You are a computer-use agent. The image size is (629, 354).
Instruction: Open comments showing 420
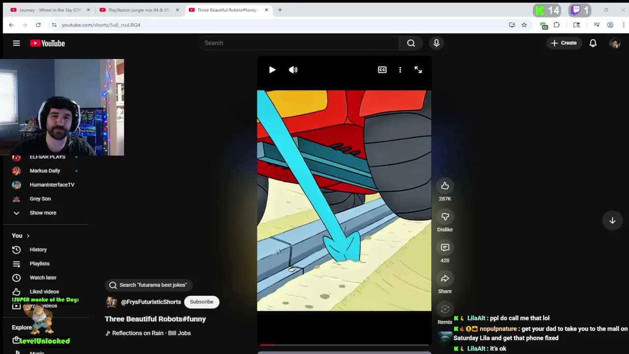pyautogui.click(x=445, y=248)
